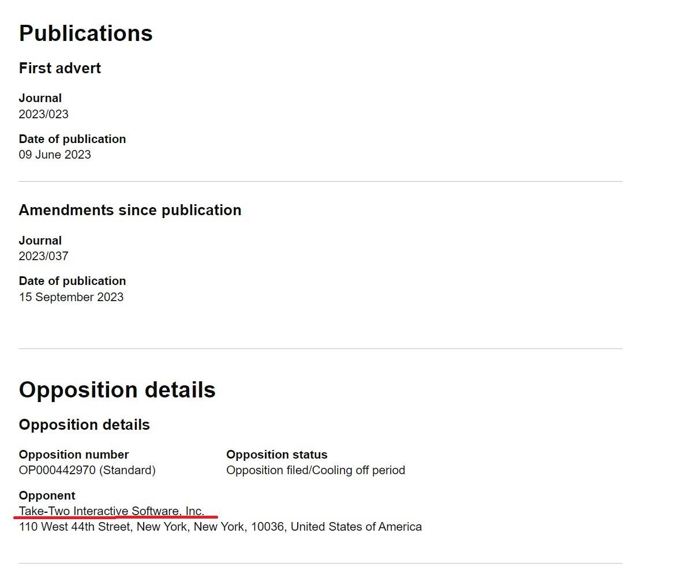Select opposition number OP000442970 (Standard)
The width and height of the screenshot is (682, 578).
click(87, 470)
